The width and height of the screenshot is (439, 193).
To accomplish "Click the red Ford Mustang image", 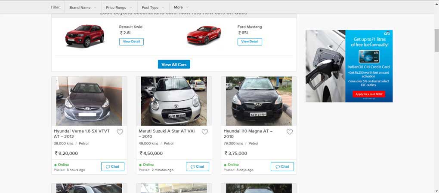I will [x=204, y=35].
